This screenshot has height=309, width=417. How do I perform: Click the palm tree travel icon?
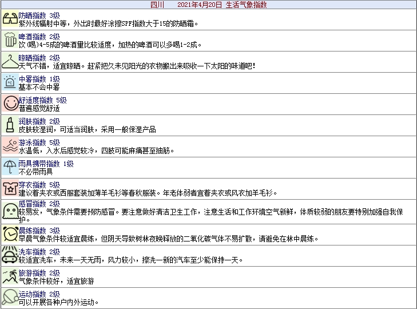point(10,277)
